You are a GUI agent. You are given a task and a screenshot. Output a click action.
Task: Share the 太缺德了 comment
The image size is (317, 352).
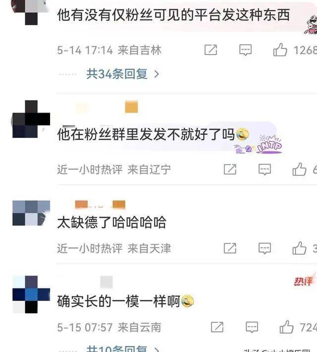230,248
